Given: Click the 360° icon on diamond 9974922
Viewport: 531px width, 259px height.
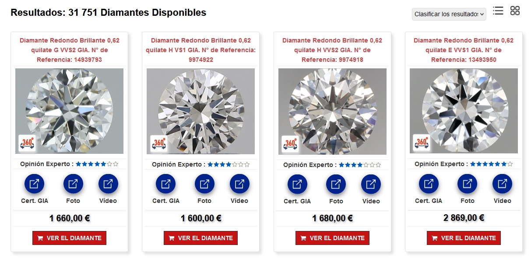Looking at the screenshot, I should coord(158,143).
